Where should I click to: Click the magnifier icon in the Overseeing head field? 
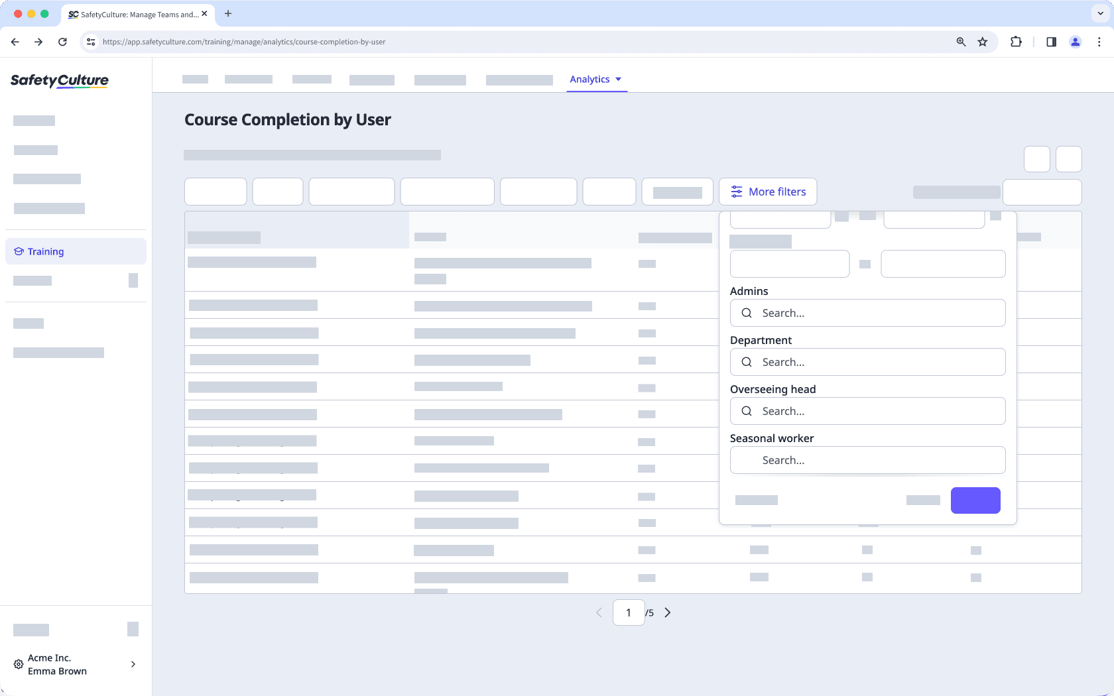[747, 411]
